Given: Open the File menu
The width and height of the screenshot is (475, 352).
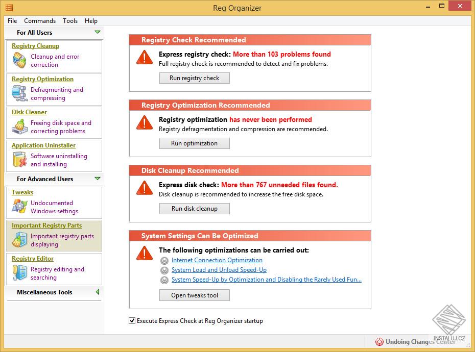Looking at the screenshot, I should tap(12, 21).
